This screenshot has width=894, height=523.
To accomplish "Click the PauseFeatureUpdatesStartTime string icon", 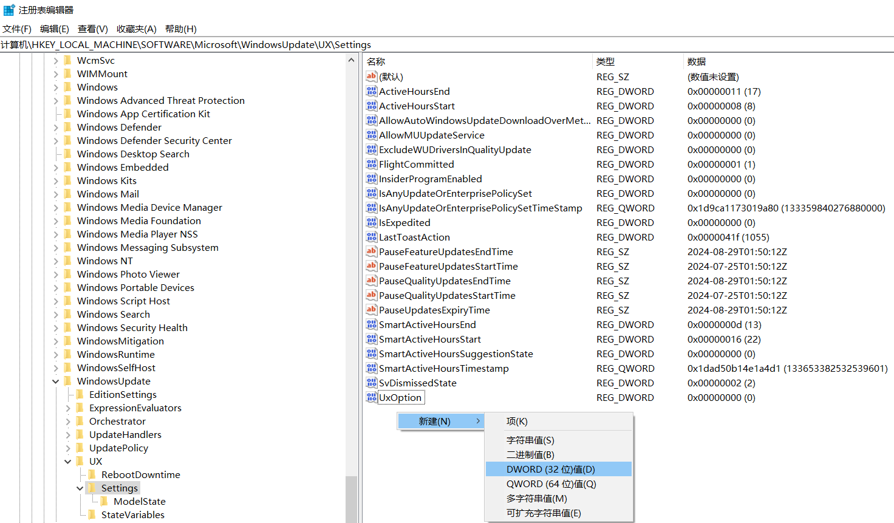I will (372, 266).
